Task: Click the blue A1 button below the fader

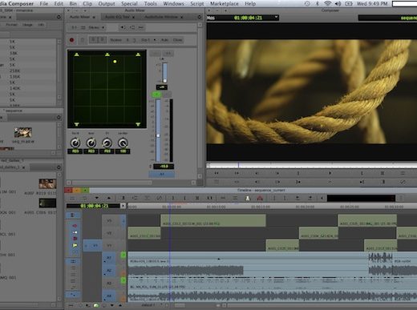Action: pos(162,175)
